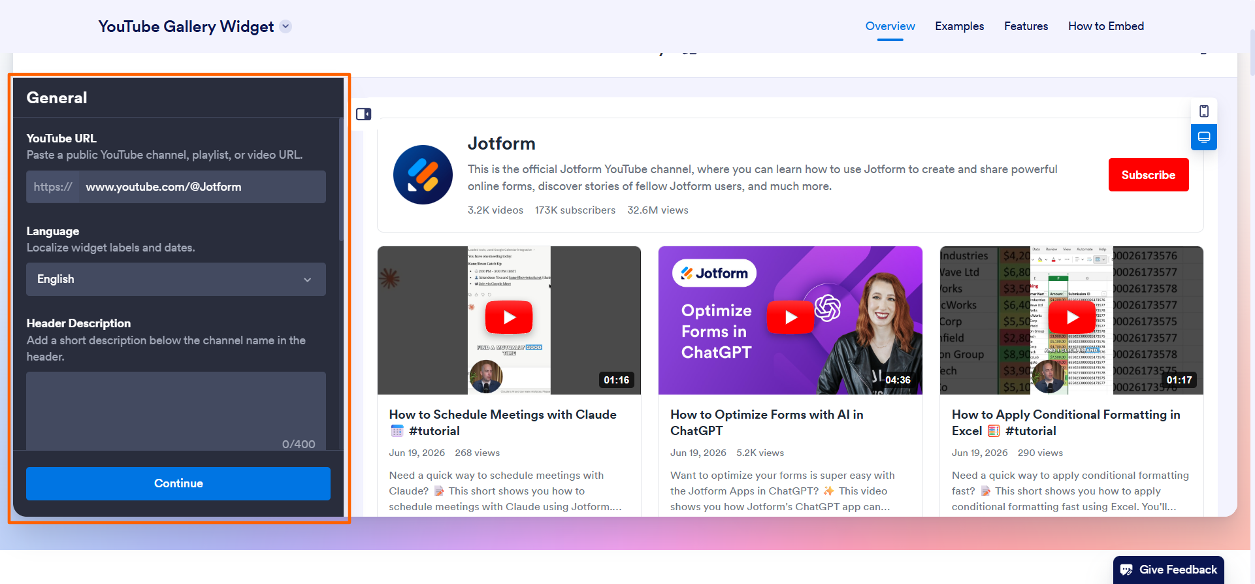Open 'How to Schedule Meetings with Claude' title

[x=503, y=423]
